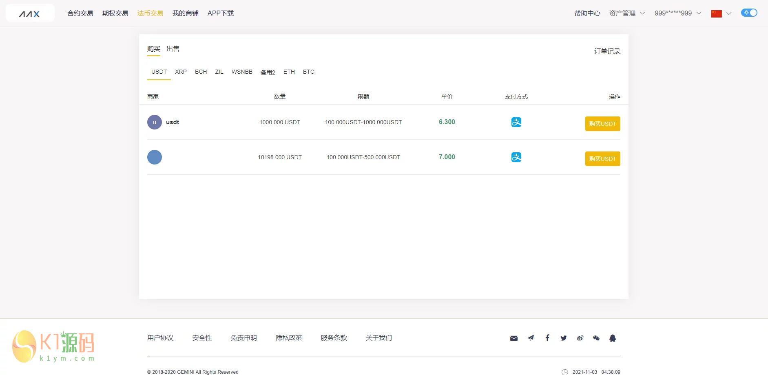
Task: Open the Facebook icon in footer
Action: pos(547,338)
